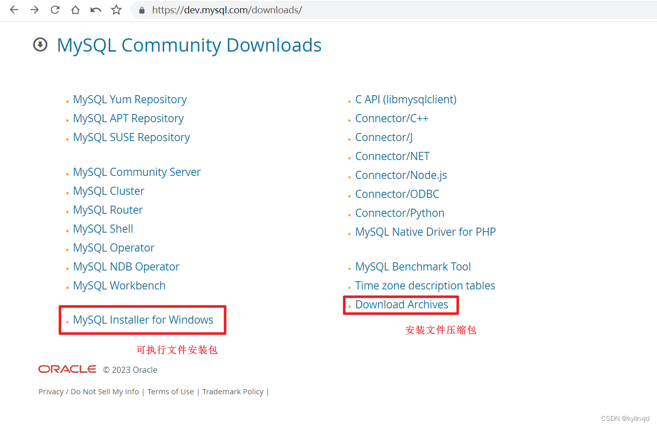Open MySQL NDB Operator link
657x427 pixels.
tap(126, 266)
